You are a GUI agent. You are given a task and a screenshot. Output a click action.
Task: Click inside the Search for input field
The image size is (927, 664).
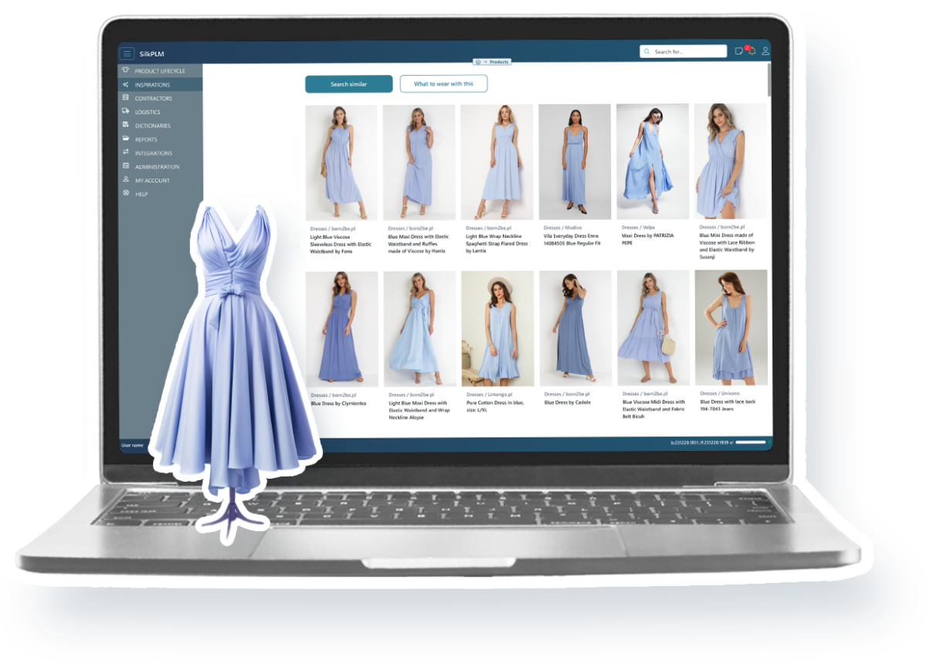684,51
